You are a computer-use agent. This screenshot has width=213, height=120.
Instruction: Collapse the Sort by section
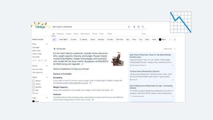pyautogui.click(x=47, y=66)
